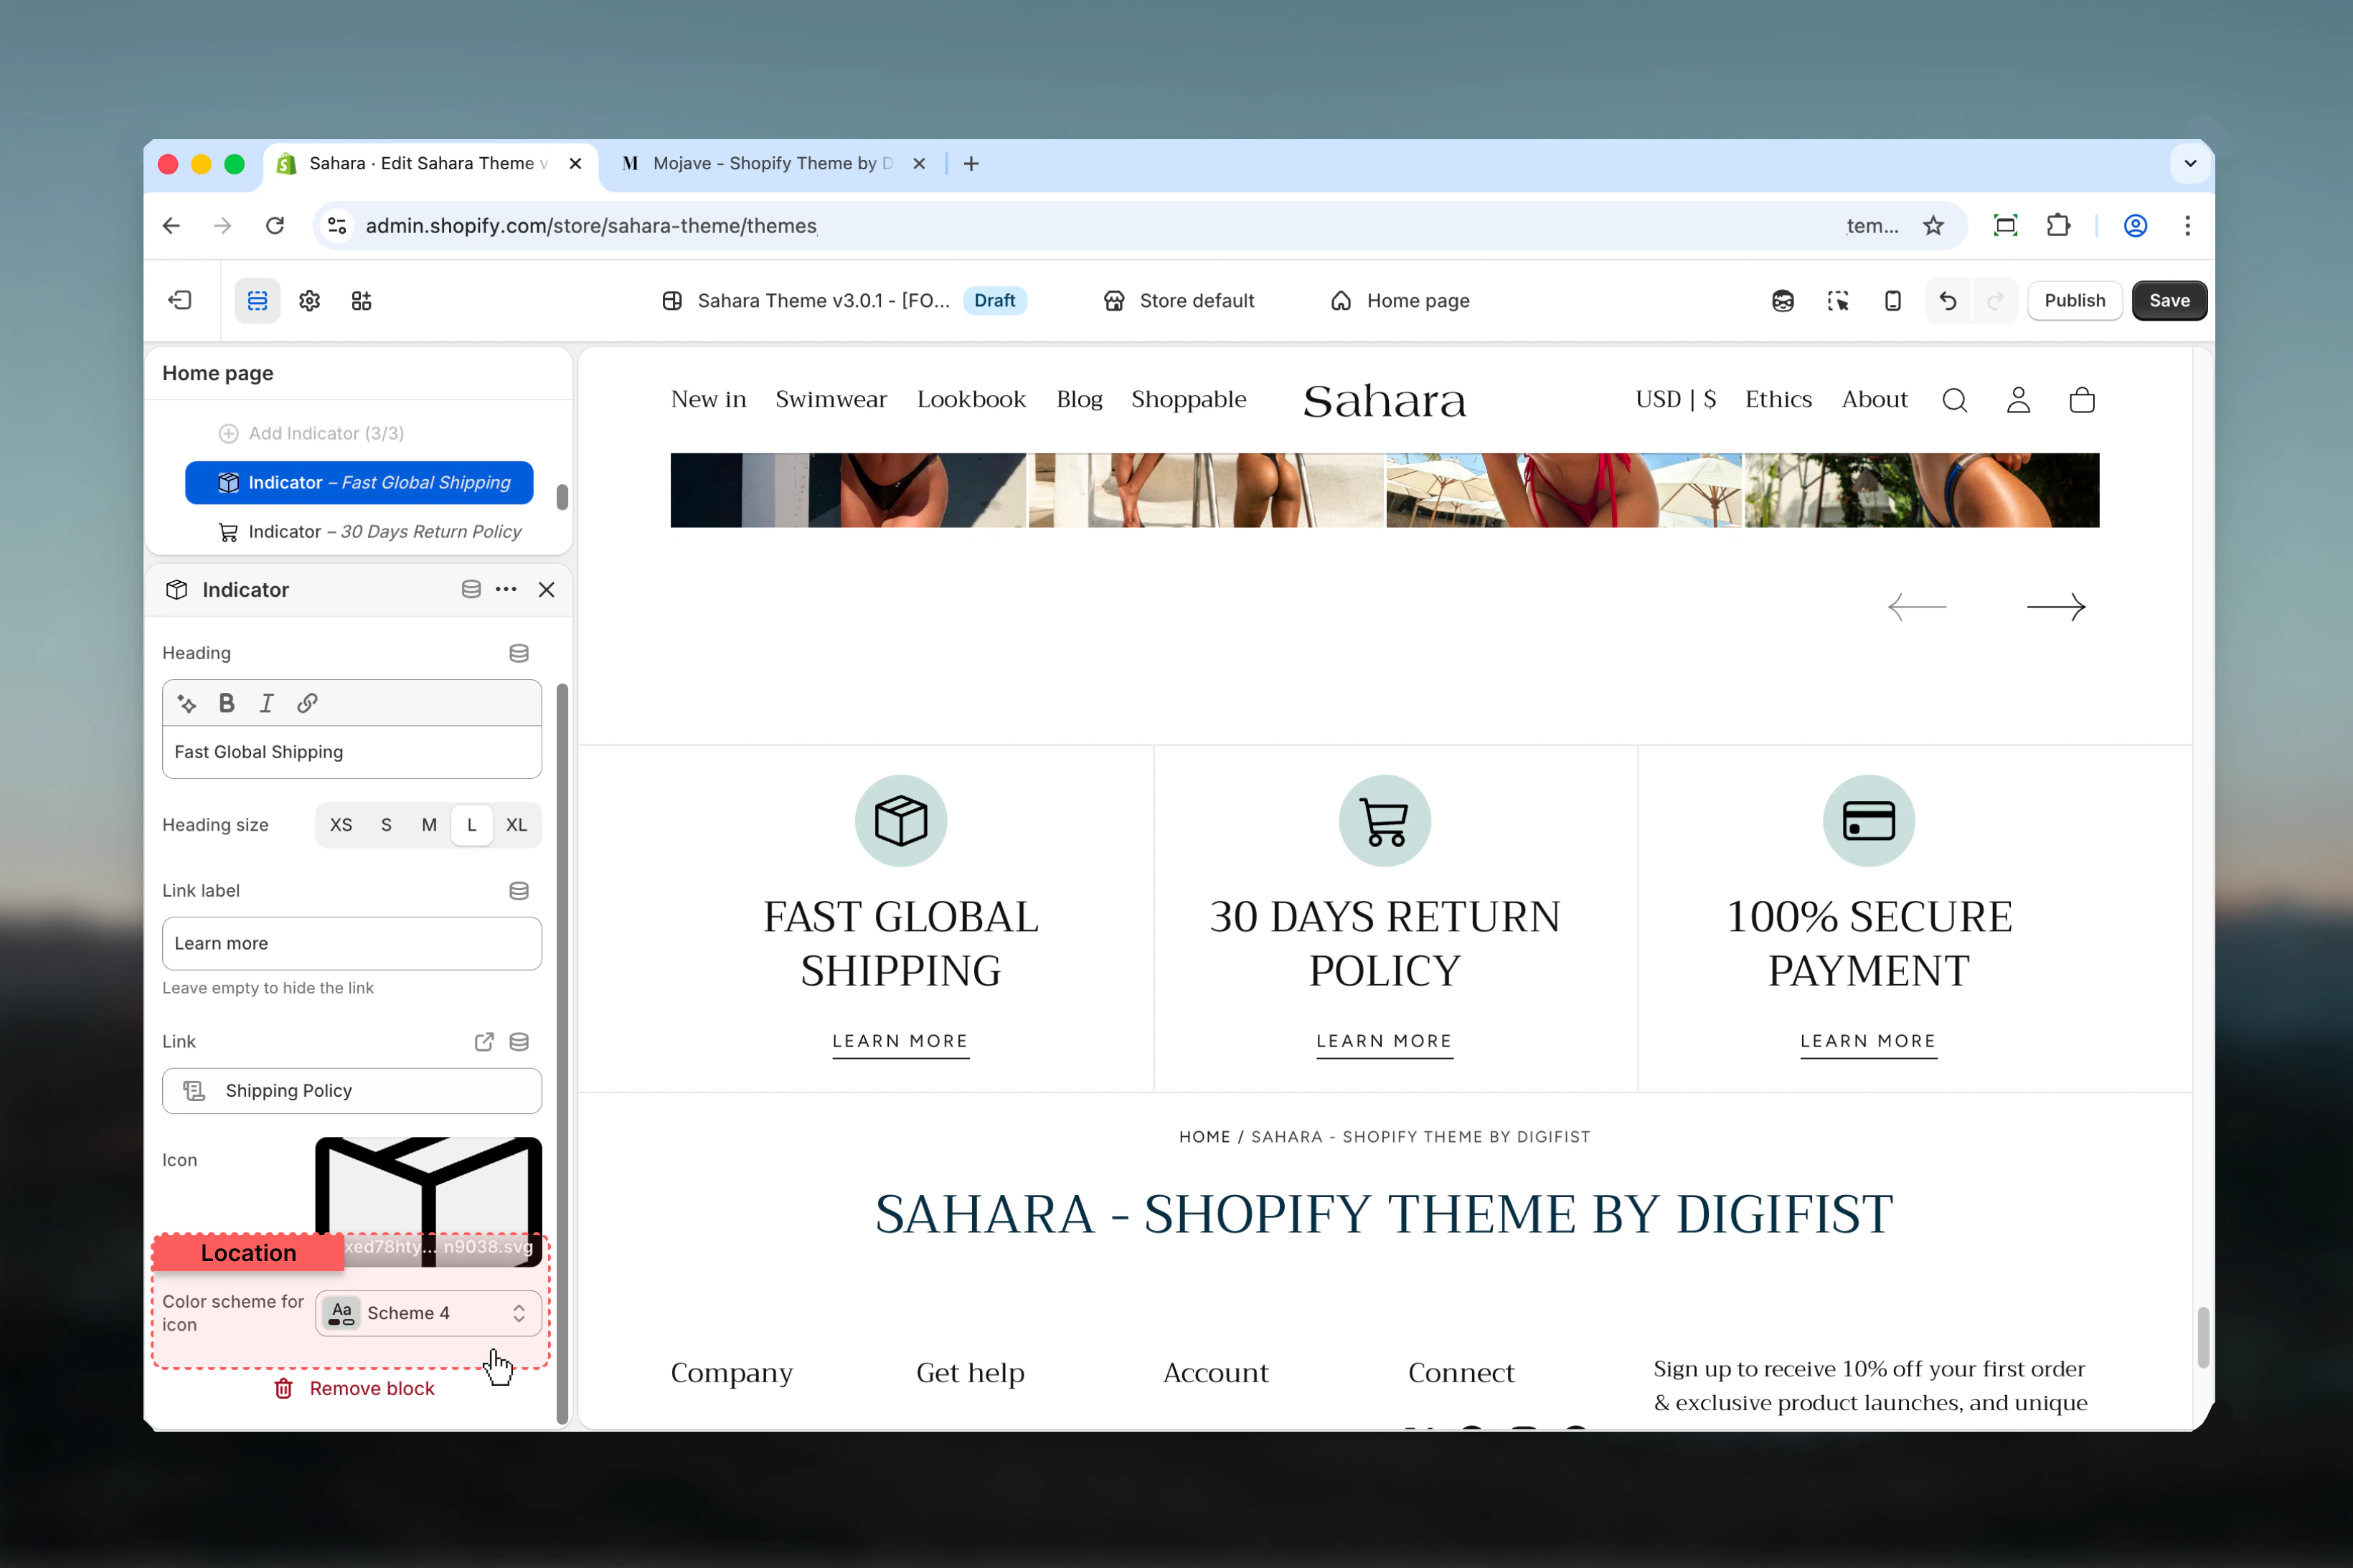Open the Store default market selector
This screenshot has width=2353, height=1568.
click(1178, 301)
